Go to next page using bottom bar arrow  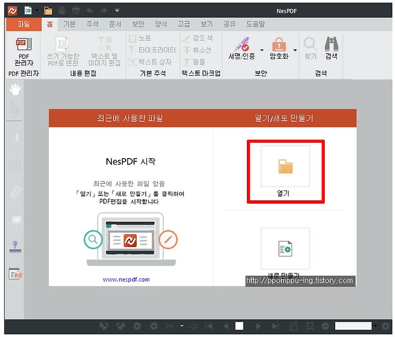pos(258,326)
